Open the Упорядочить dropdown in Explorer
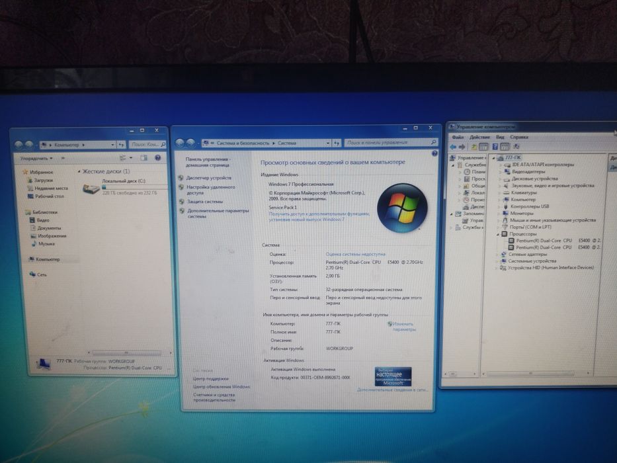Screen dimensions: 617x463 pyautogui.click(x=36, y=158)
